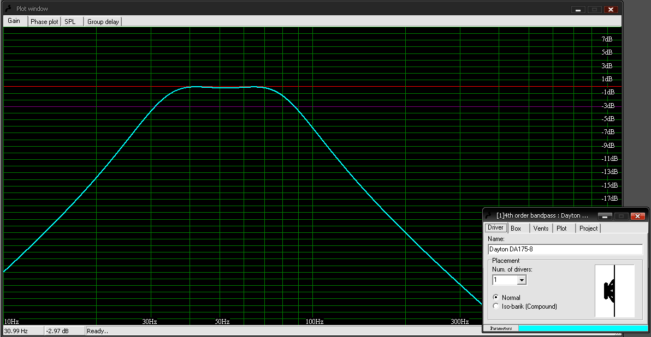Click the '-5dB' axis label
The image size is (651, 337).
pos(608,119)
